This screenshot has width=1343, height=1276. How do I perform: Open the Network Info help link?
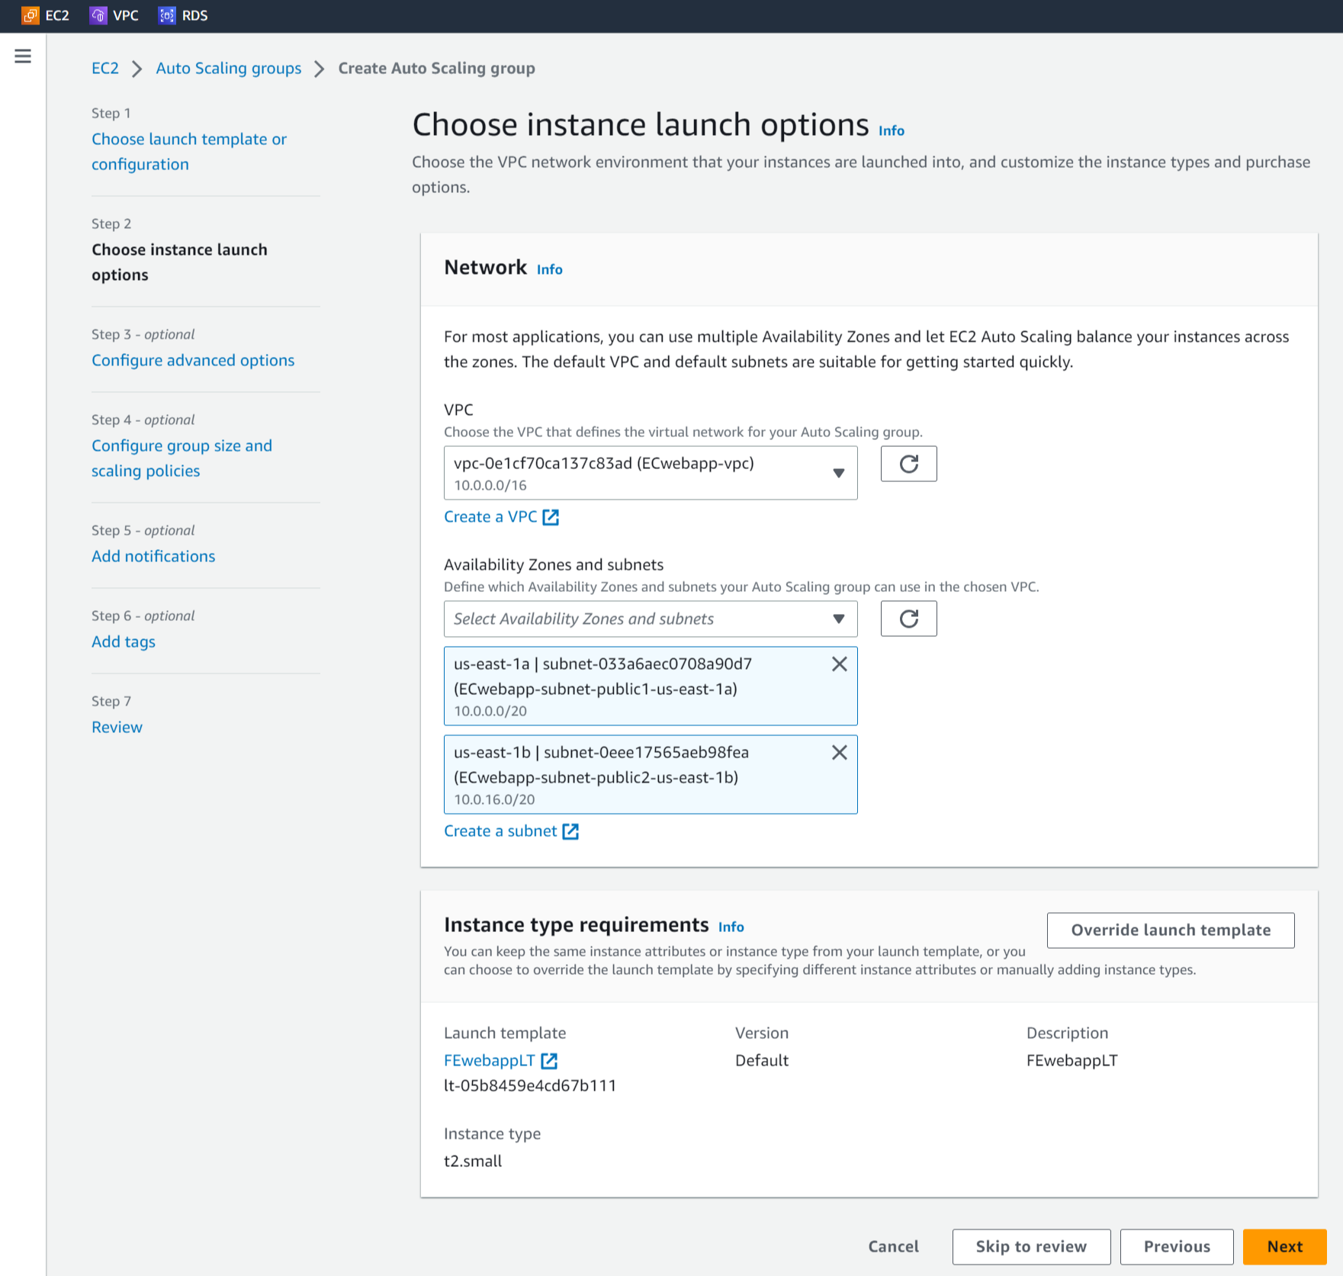coord(549,268)
